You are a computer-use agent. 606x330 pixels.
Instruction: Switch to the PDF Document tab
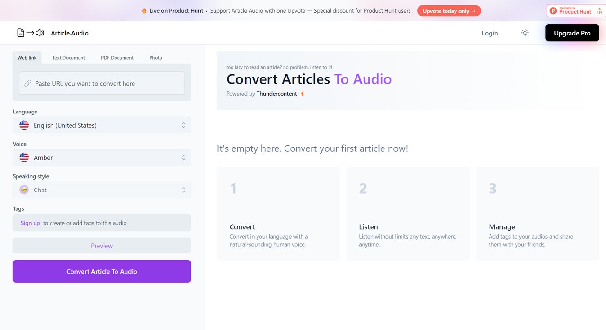[x=117, y=58]
